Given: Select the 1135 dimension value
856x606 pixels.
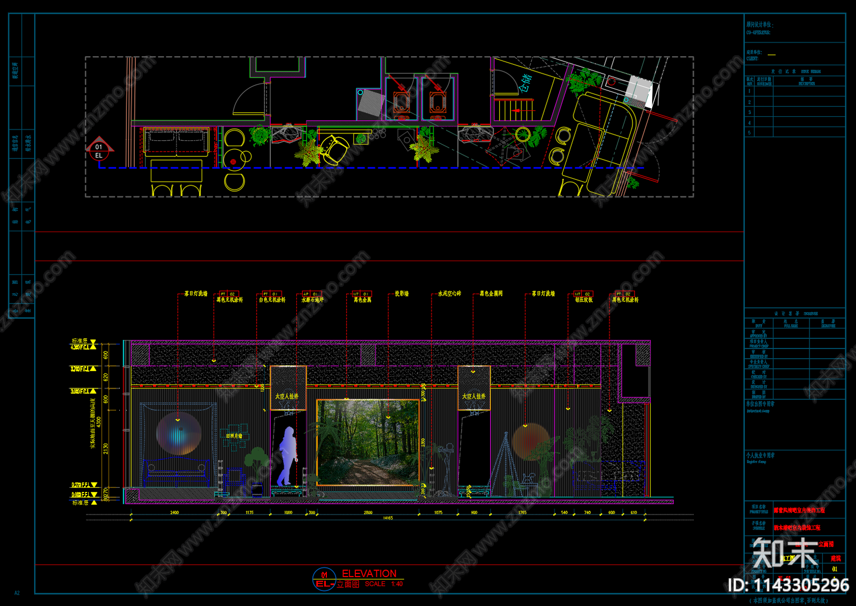Looking at the screenshot, I should [x=249, y=512].
